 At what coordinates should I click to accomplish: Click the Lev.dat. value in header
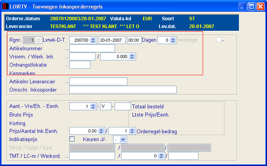[x=202, y=26]
